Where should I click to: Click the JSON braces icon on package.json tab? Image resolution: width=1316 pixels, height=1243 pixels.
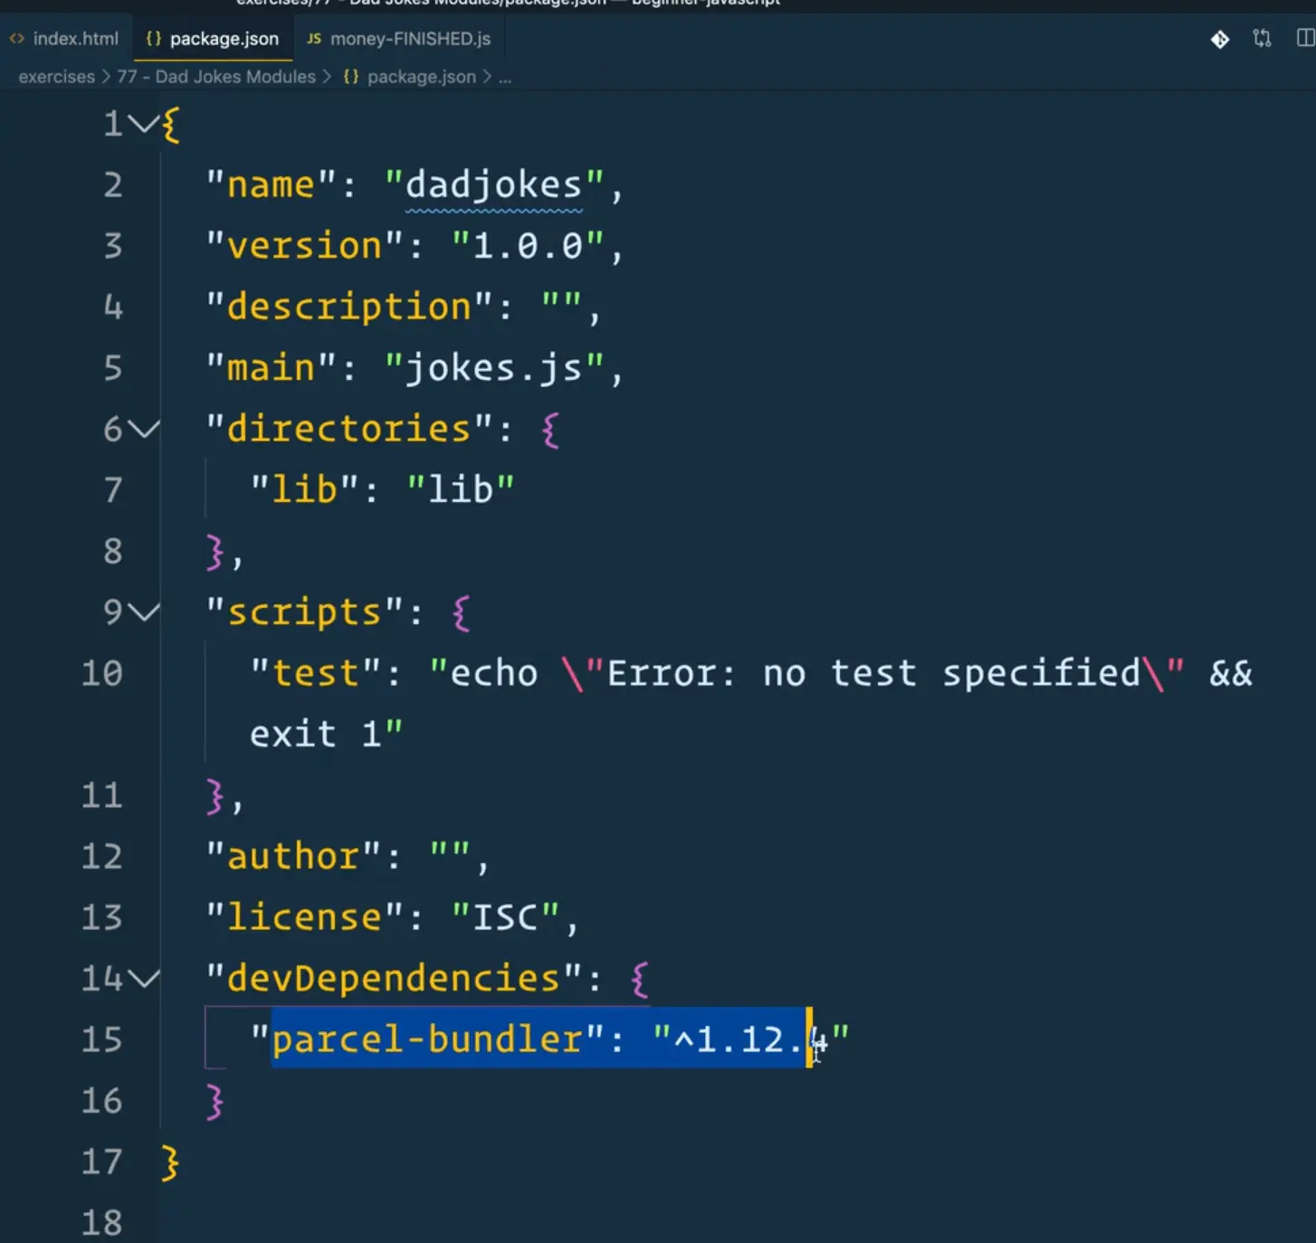(x=153, y=39)
